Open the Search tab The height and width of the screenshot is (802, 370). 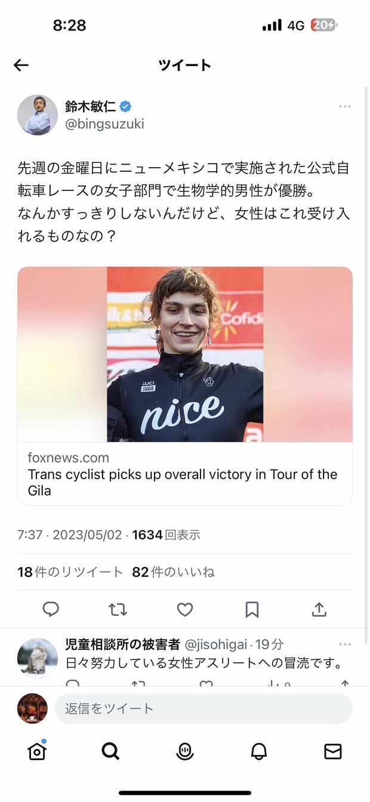(x=110, y=751)
